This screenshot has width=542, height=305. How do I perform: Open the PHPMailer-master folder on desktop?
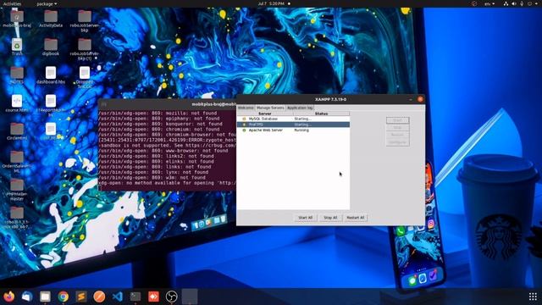coord(17,190)
